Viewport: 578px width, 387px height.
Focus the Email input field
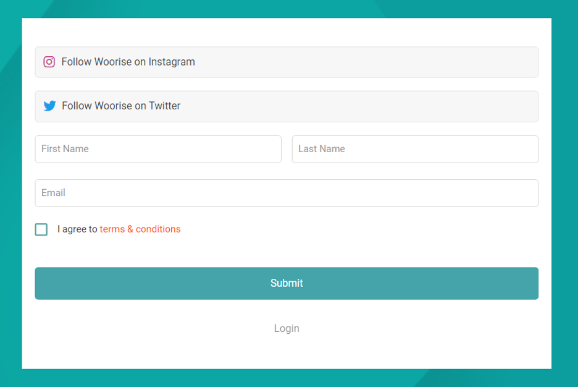click(x=287, y=193)
